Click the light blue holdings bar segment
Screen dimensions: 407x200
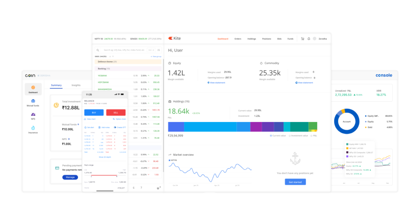point(210,126)
